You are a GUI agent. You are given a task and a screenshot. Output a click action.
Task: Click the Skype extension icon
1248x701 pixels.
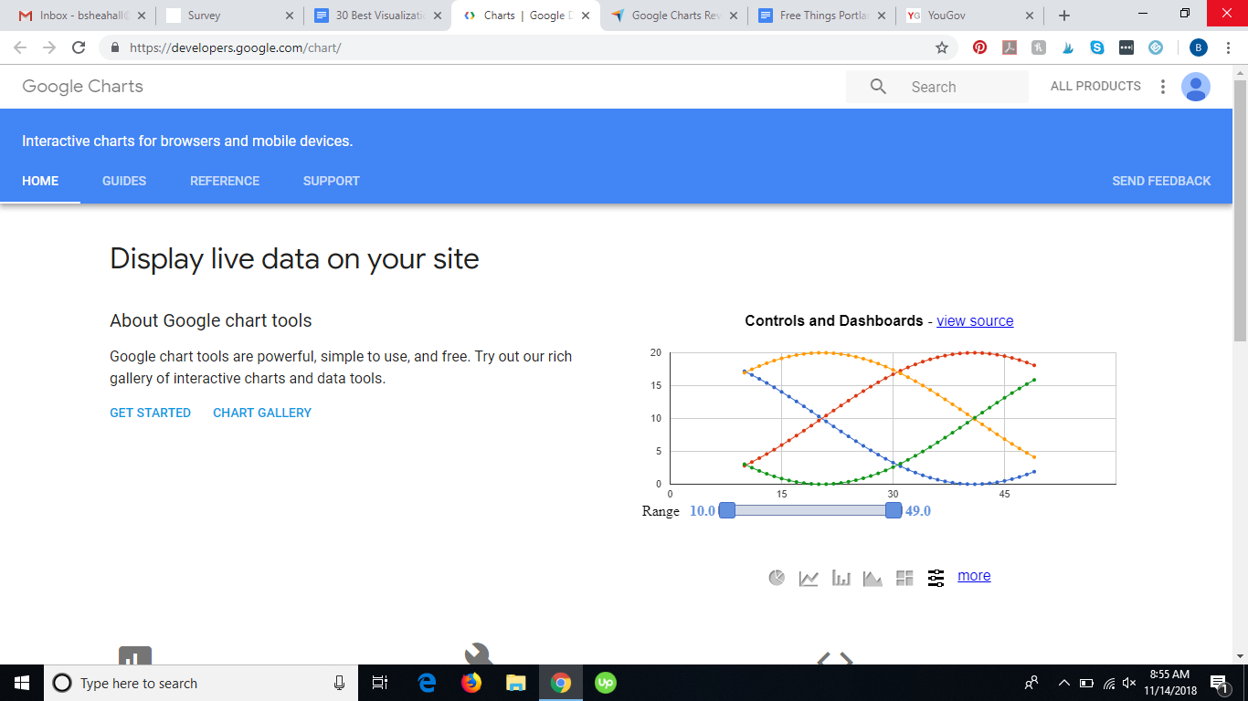pyautogui.click(x=1096, y=47)
